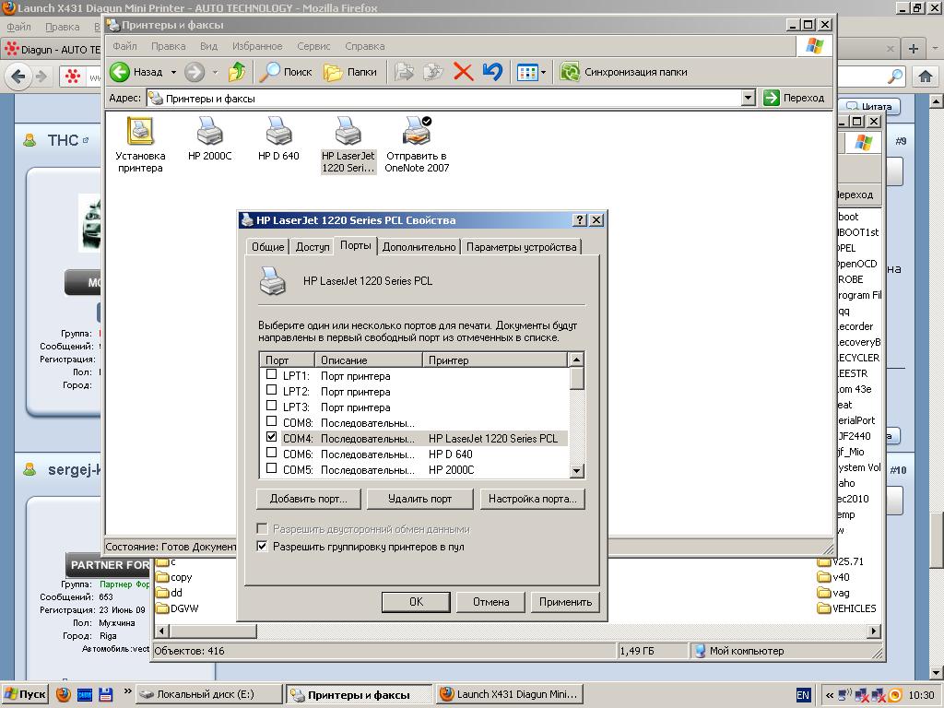
Task: Select the VEHICLES folder in background Explorer
Action: pos(846,608)
